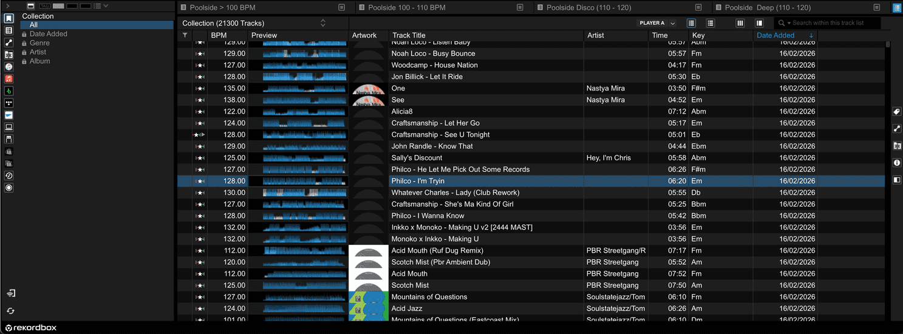Select Artist in Collection tree
The height and width of the screenshot is (334, 903).
tap(38, 52)
